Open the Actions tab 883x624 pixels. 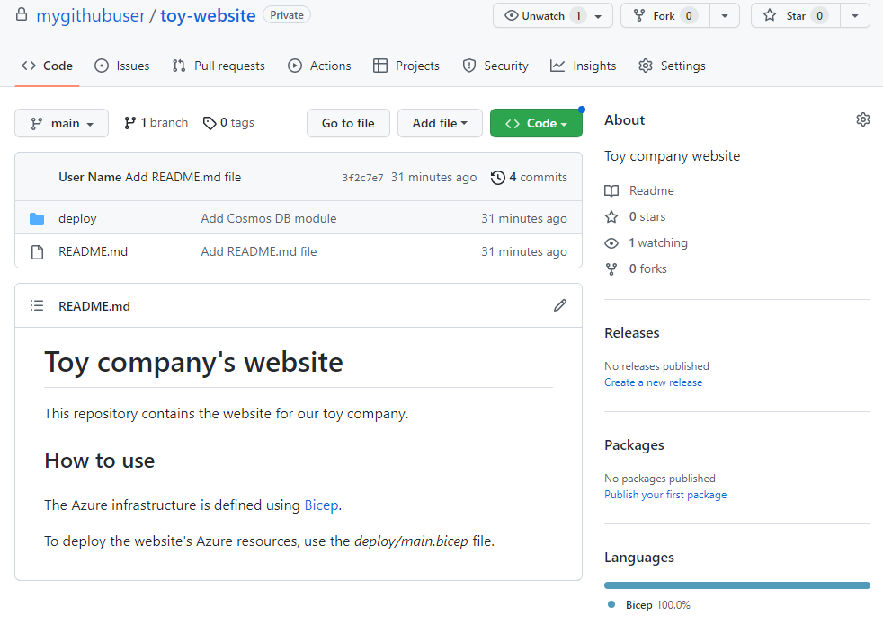(x=319, y=66)
